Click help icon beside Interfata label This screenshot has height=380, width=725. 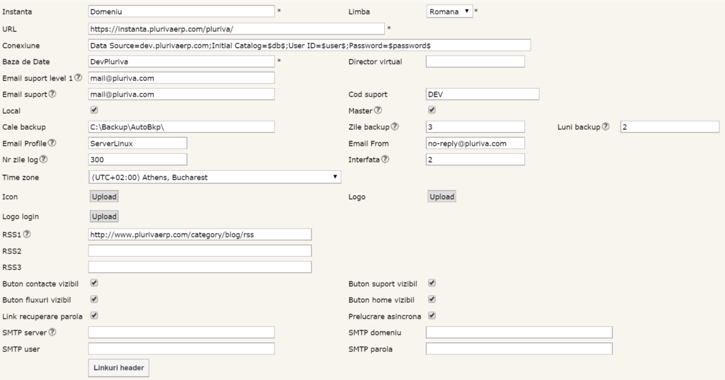click(x=385, y=159)
